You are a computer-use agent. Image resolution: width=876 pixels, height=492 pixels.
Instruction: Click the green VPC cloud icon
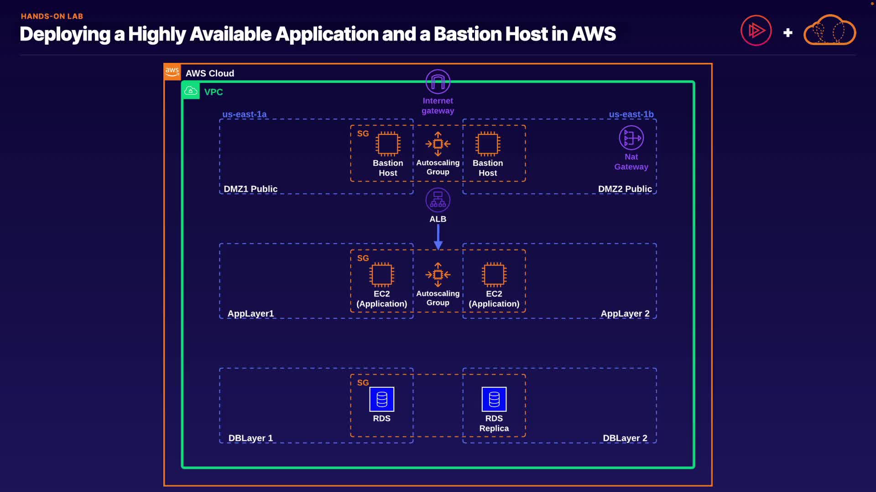[191, 91]
